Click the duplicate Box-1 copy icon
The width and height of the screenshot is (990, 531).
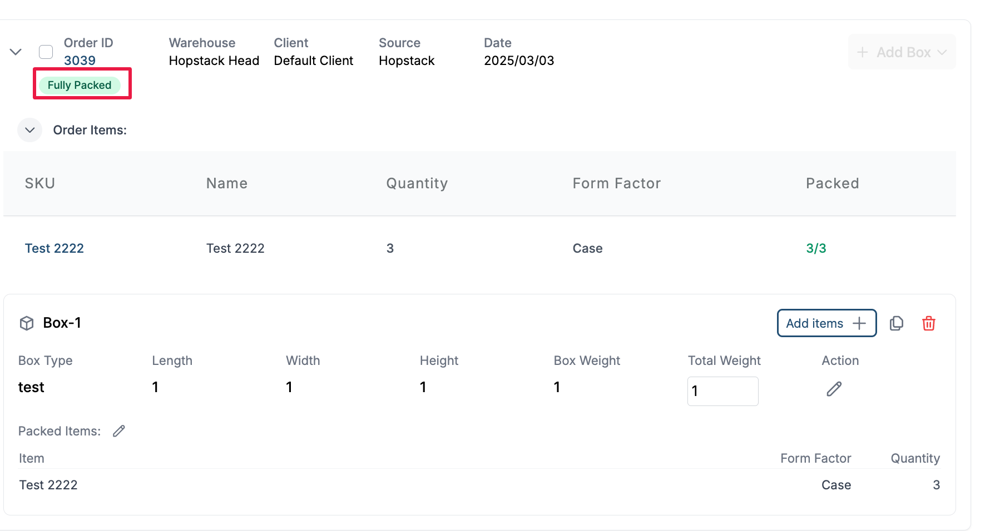coord(896,323)
